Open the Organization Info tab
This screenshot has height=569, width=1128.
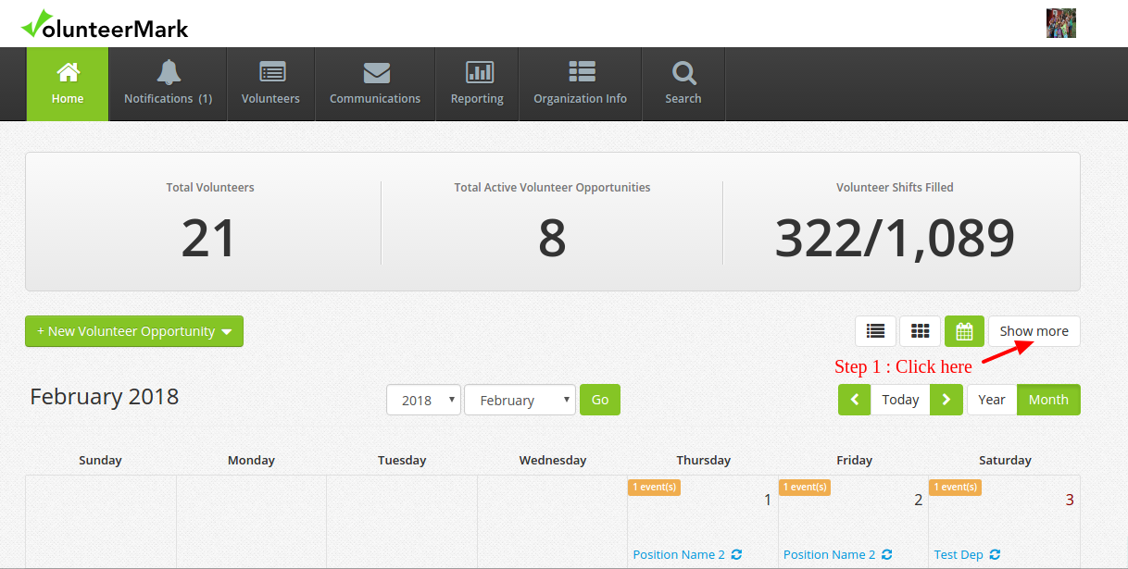(x=580, y=84)
